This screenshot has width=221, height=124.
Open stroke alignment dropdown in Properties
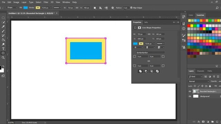click(x=138, y=48)
